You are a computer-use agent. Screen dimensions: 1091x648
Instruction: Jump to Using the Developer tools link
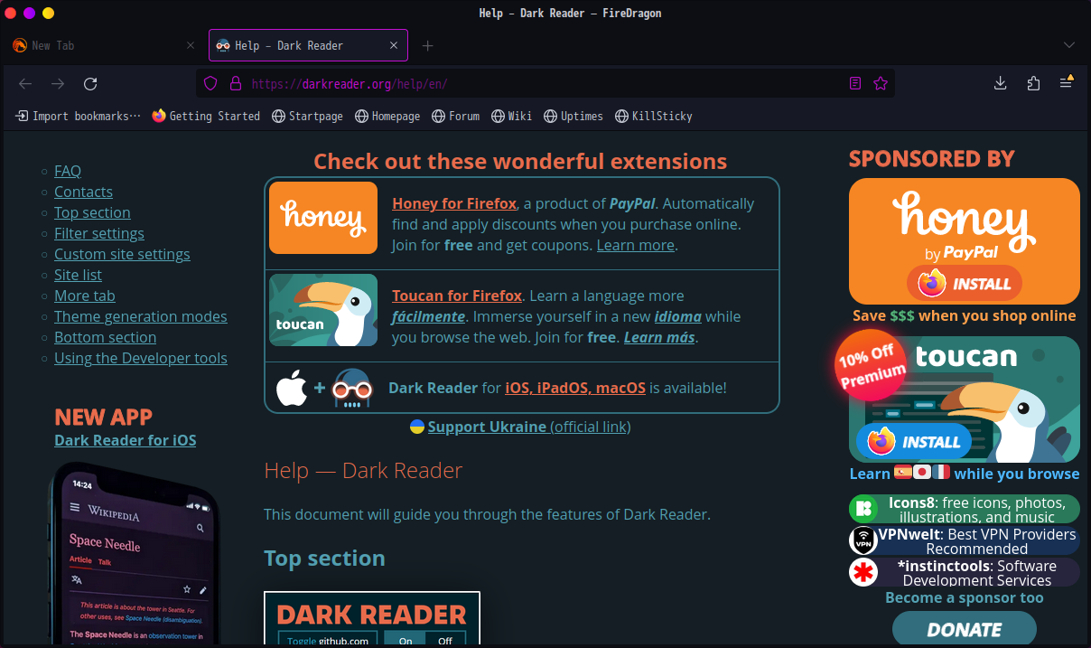pyautogui.click(x=141, y=358)
